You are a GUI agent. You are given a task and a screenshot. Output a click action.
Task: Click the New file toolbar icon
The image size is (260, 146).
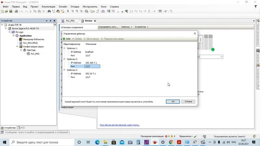click(x=2, y=11)
